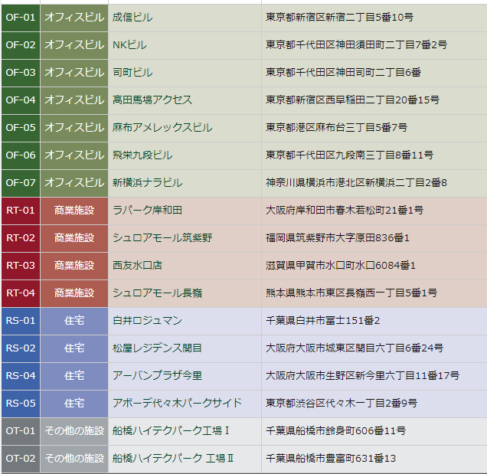This screenshot has height=474, width=487.
Task: Click address 神奈川県横浜市港北区新横浜二丁目2番8
Action: click(356, 183)
